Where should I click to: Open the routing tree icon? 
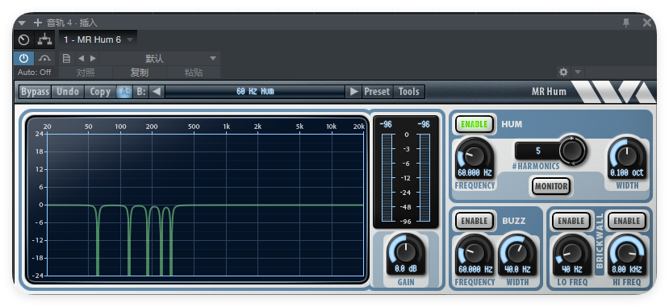tap(44, 40)
